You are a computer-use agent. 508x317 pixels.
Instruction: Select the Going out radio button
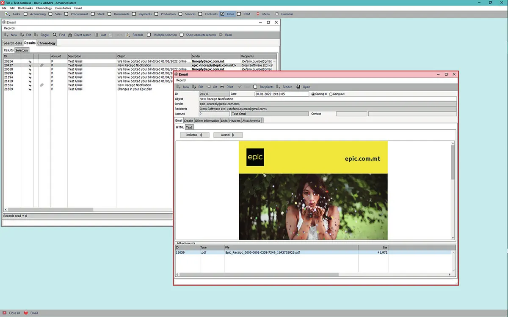331,94
